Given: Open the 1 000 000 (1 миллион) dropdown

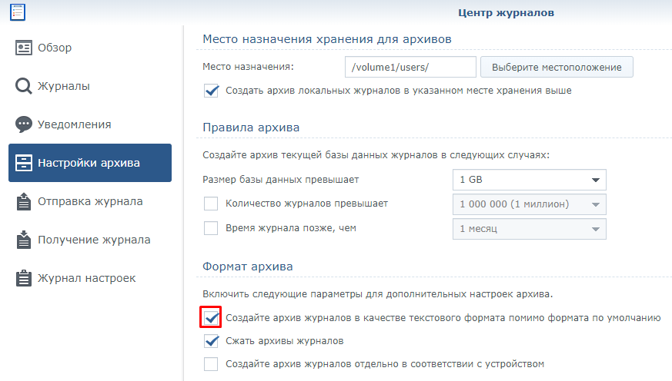Looking at the screenshot, I should point(530,204).
